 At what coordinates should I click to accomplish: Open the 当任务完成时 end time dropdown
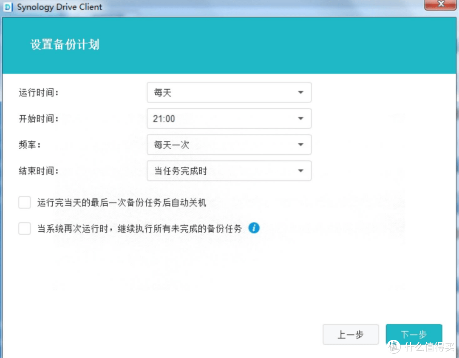pos(229,171)
